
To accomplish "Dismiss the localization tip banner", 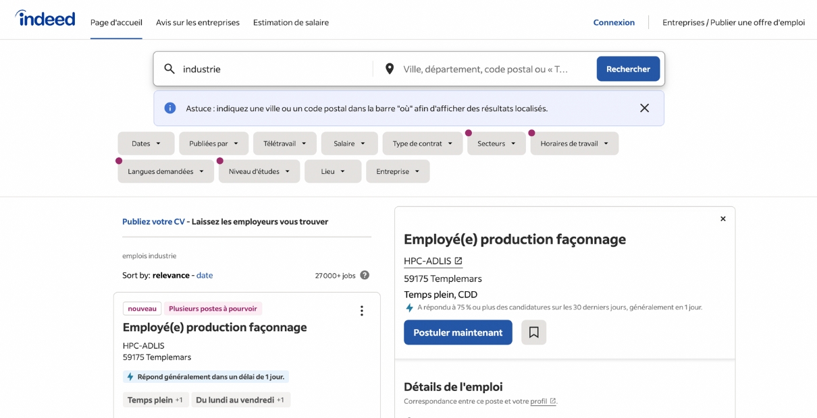I will pos(644,108).
